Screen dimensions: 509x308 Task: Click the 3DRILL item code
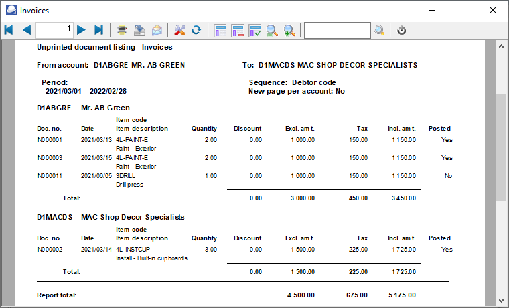126,176
